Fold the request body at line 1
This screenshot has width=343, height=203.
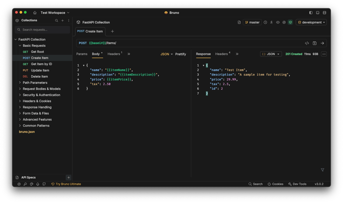tap(83, 65)
